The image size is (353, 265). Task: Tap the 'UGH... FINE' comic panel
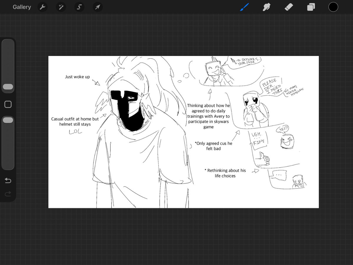pos(258,138)
